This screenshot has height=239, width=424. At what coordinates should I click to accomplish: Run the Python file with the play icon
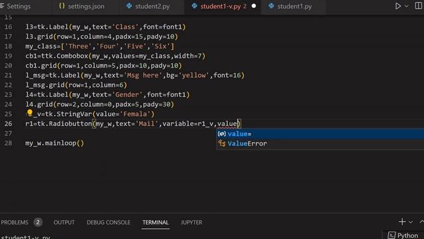tap(397, 6)
